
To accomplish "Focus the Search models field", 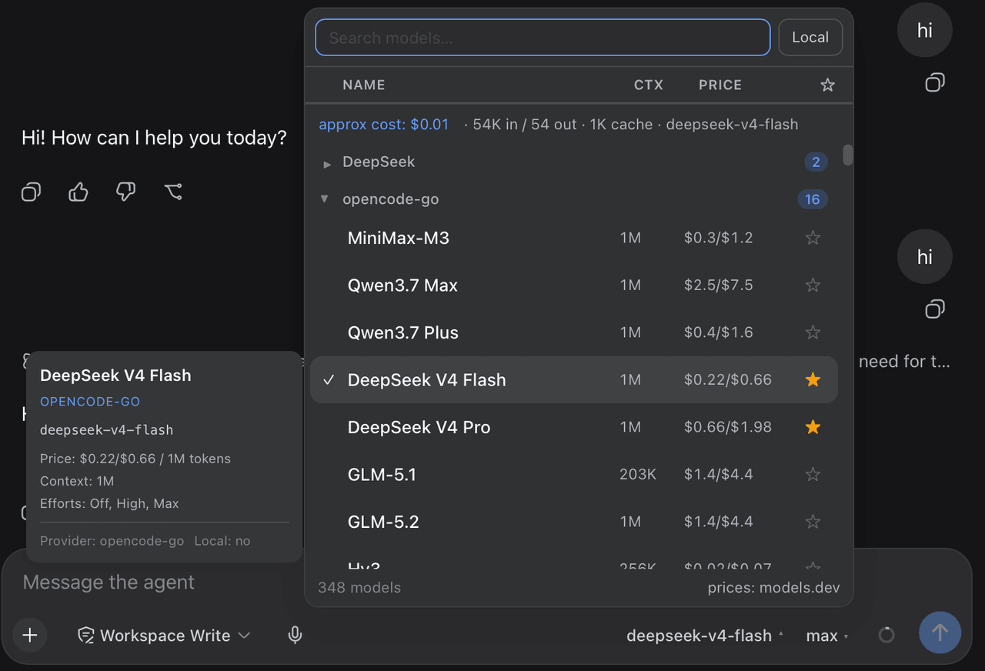I will [543, 37].
